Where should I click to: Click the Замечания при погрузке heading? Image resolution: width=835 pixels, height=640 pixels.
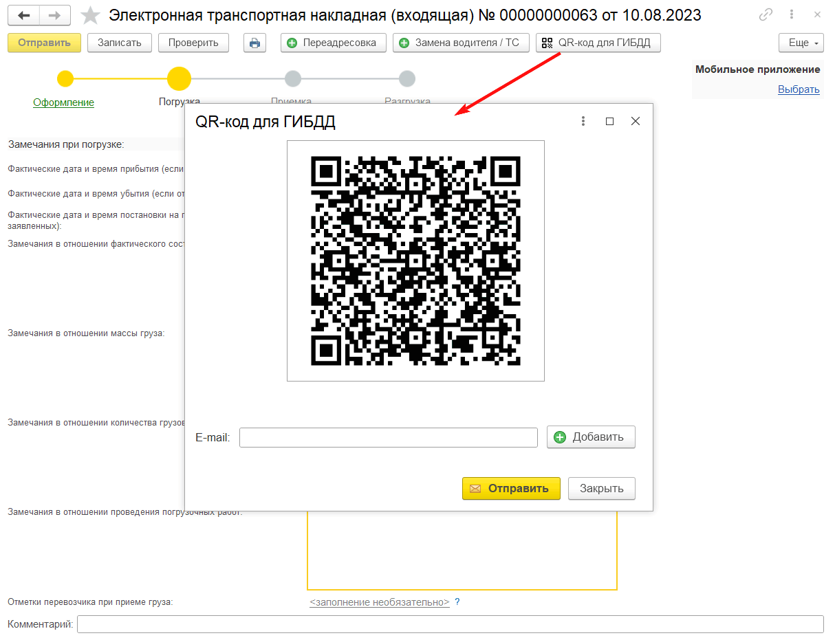66,144
